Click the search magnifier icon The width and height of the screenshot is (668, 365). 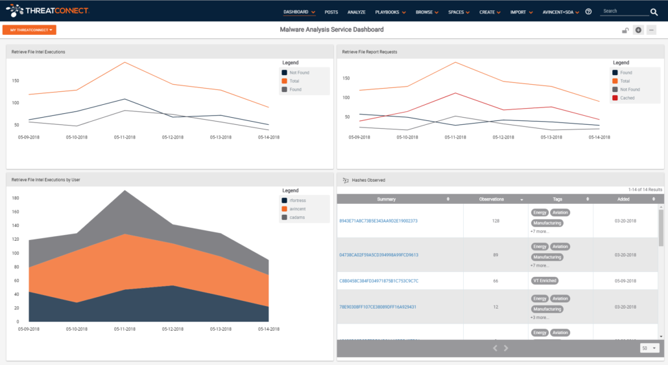[x=654, y=12]
